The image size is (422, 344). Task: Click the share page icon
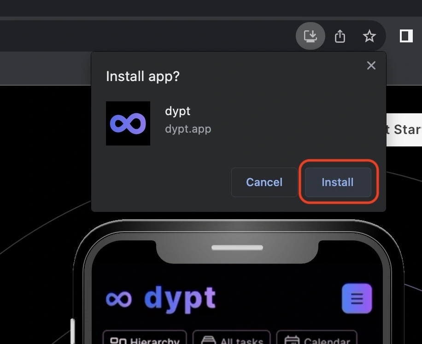(x=340, y=36)
